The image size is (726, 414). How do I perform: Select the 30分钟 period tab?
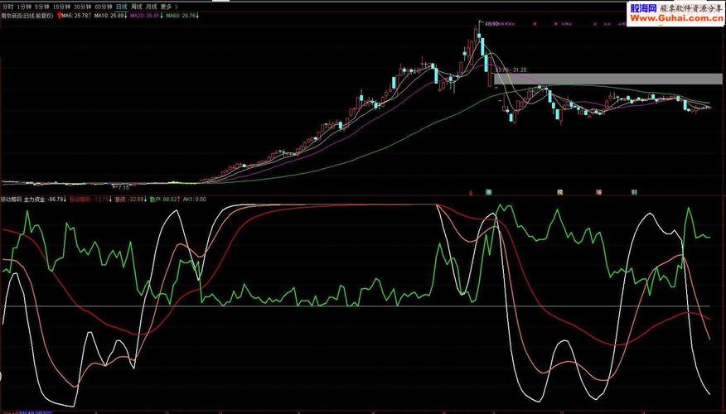82,7
